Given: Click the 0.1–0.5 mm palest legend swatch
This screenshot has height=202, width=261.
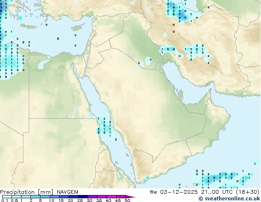Looking at the screenshot, I should pos(7,197).
